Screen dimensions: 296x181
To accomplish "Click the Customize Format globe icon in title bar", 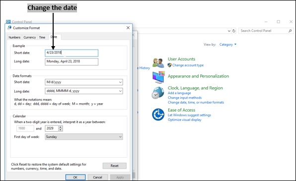I will pos(9,28).
